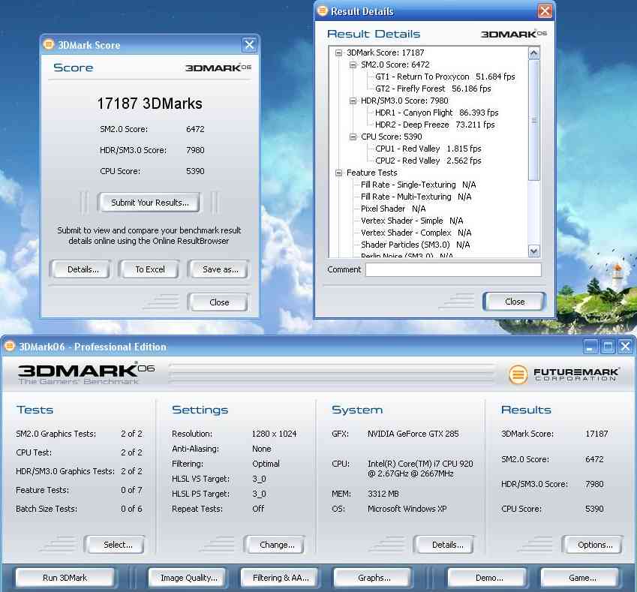This screenshot has width=637, height=592.
Task: Select the GT1 - Return To Proxycon result
Action: pos(422,77)
